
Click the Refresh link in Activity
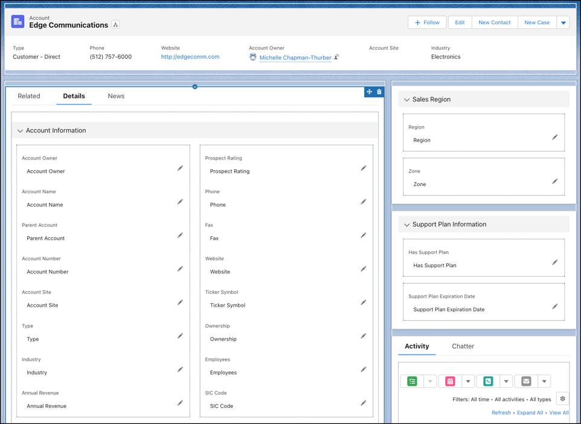(x=501, y=413)
